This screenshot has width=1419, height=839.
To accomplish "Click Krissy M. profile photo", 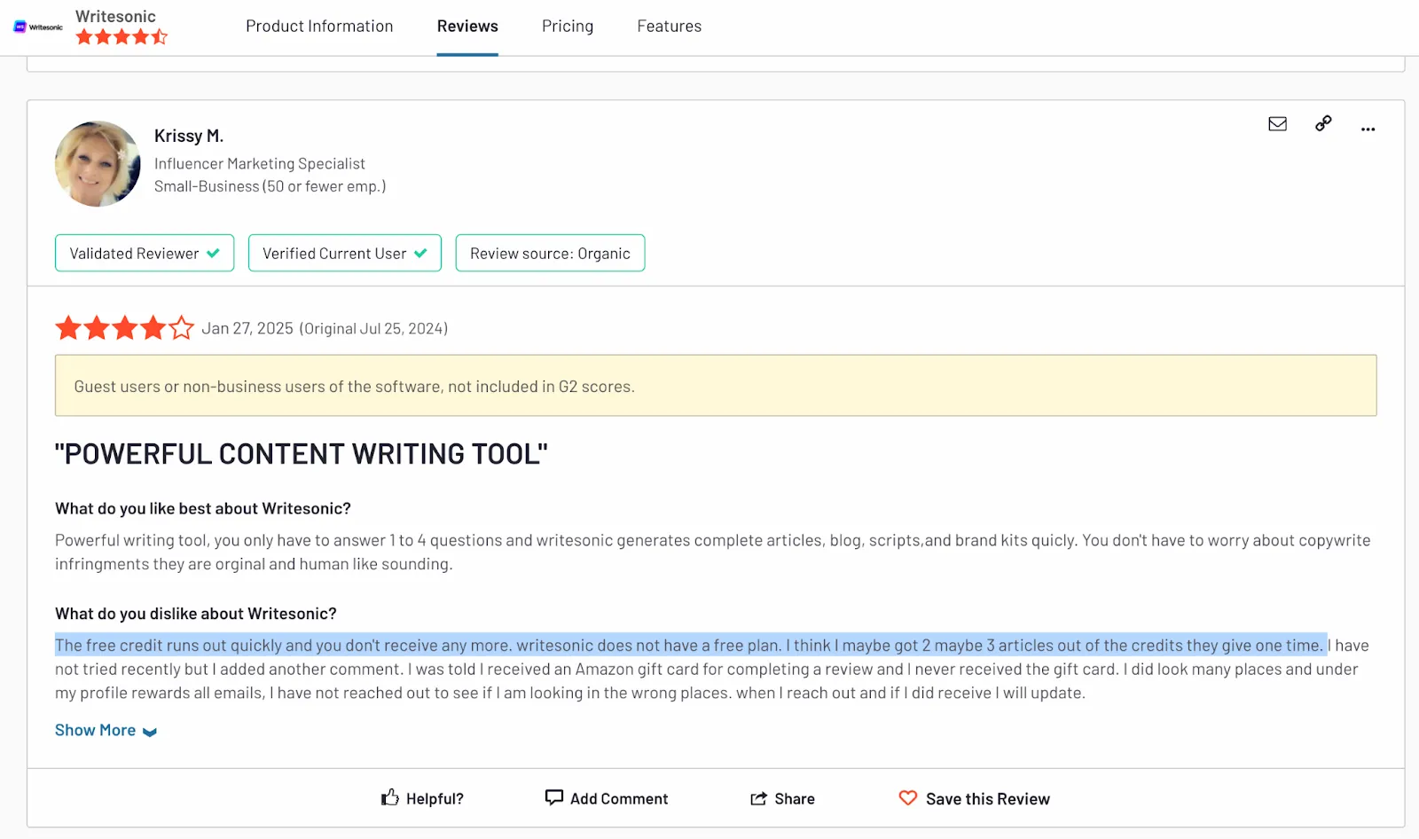I will click(98, 164).
